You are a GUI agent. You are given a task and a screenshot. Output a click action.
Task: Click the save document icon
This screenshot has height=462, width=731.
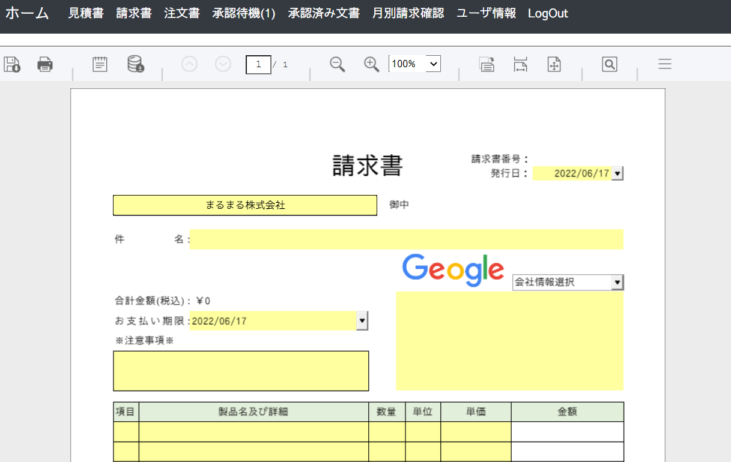(12, 64)
